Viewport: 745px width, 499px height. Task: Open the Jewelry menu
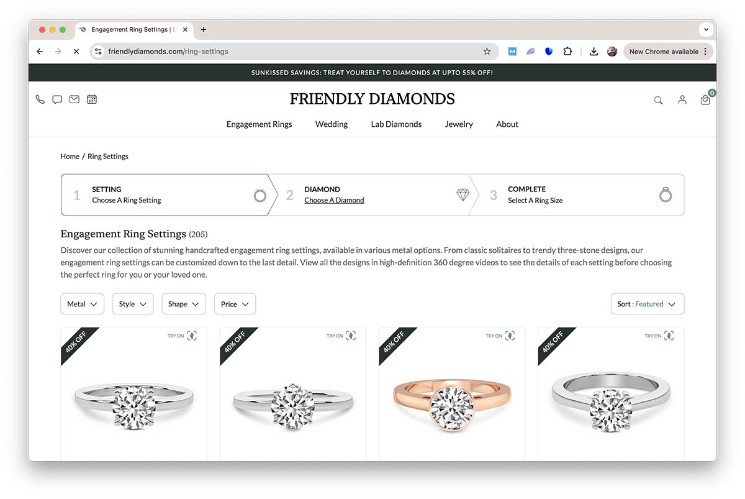point(459,124)
